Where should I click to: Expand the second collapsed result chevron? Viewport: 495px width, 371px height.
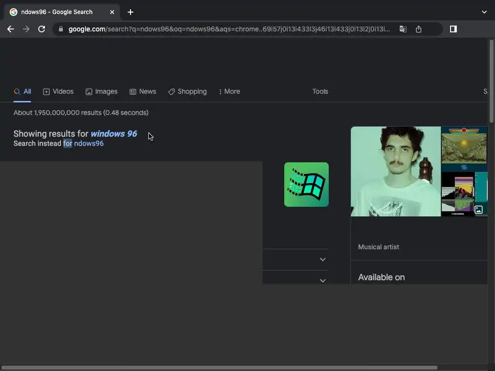tap(322, 281)
